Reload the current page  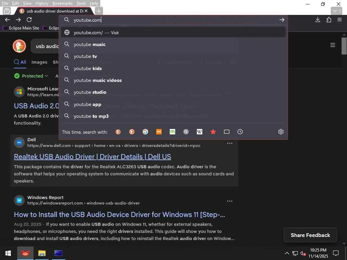pos(29,20)
